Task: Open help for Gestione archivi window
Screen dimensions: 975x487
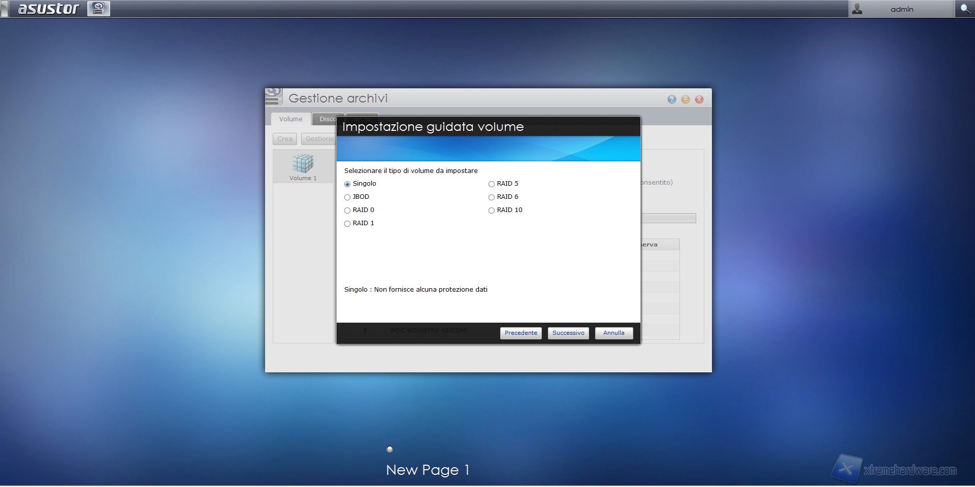Action: click(672, 99)
